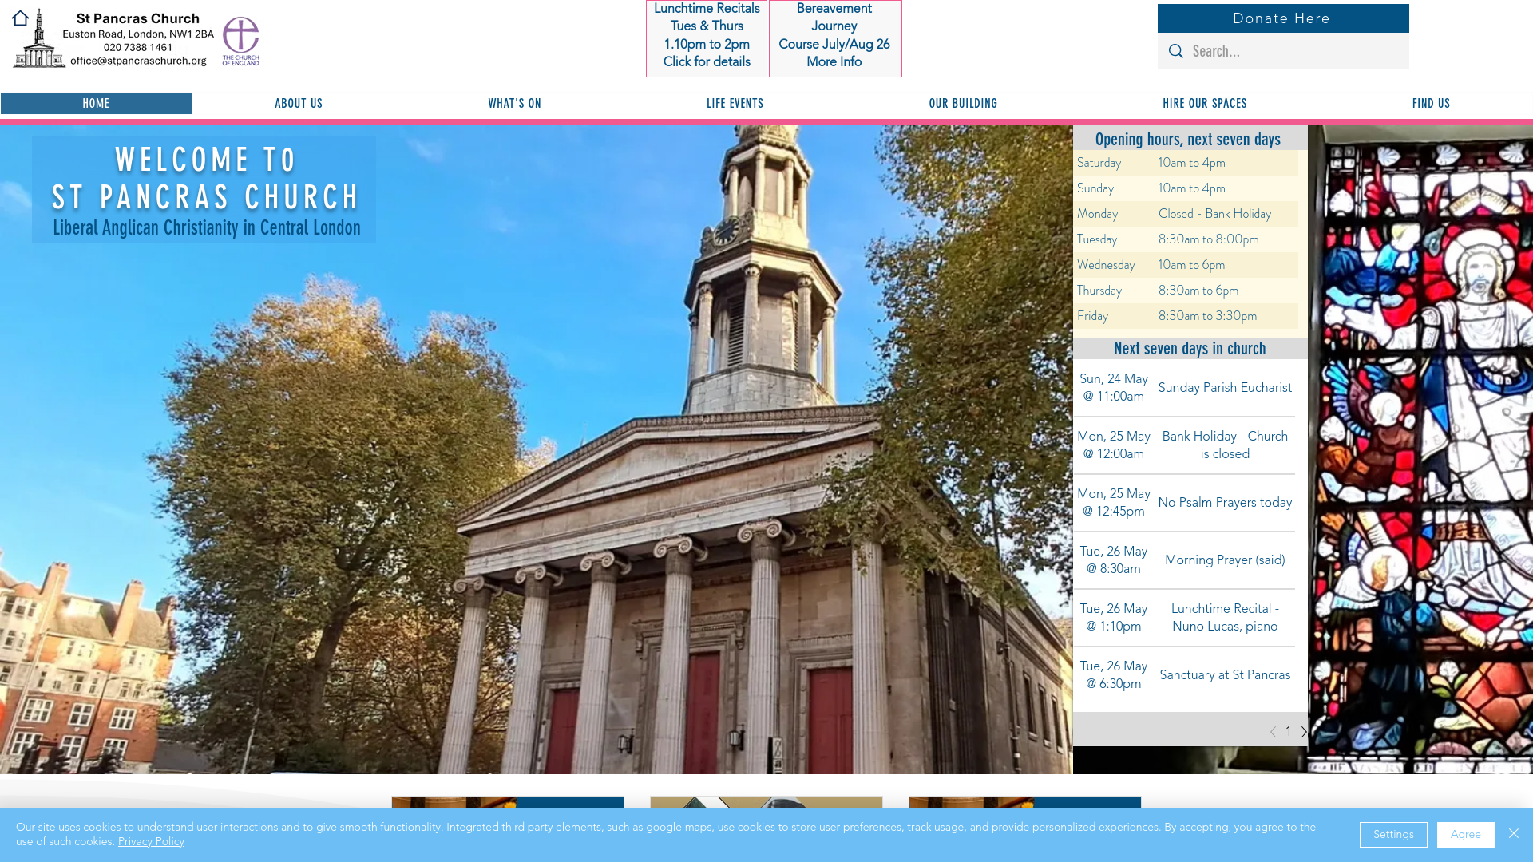Open Bank Holiday - Church is closed event

pyautogui.click(x=1225, y=445)
